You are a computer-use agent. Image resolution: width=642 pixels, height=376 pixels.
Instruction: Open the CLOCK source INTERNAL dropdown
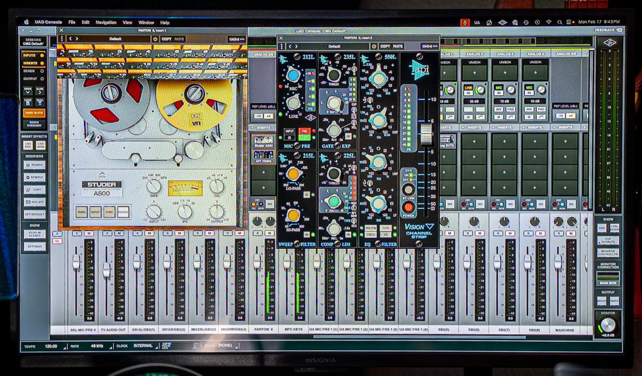[146, 346]
